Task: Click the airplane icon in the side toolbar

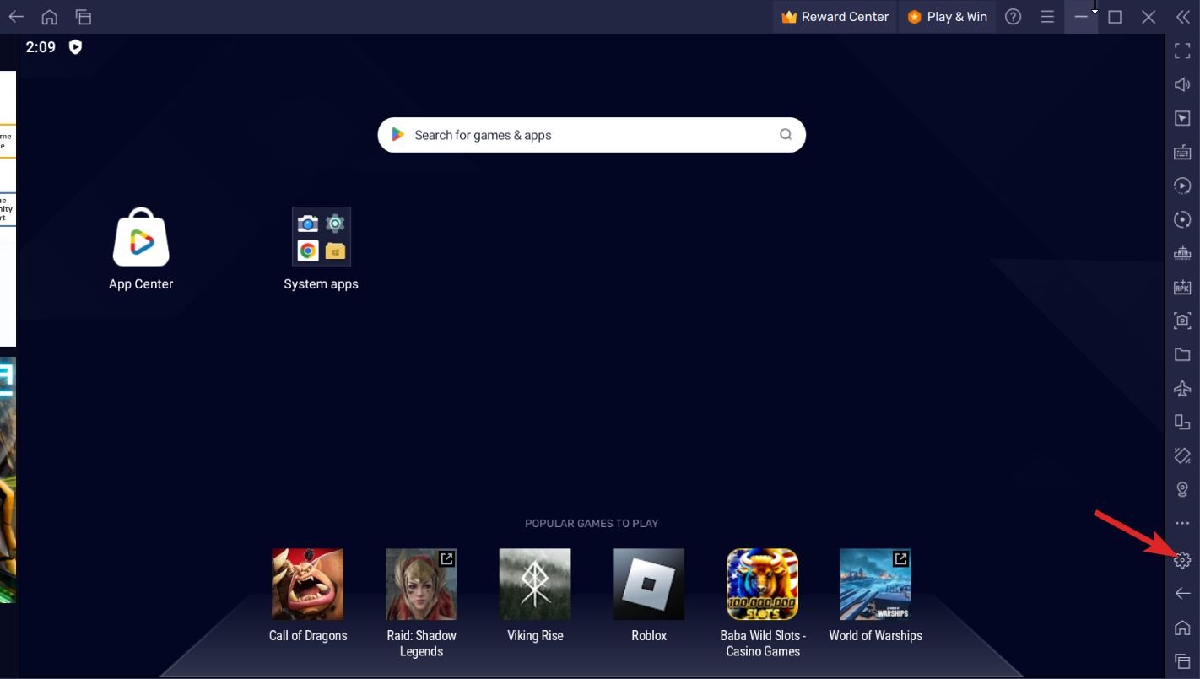Action: coord(1182,388)
